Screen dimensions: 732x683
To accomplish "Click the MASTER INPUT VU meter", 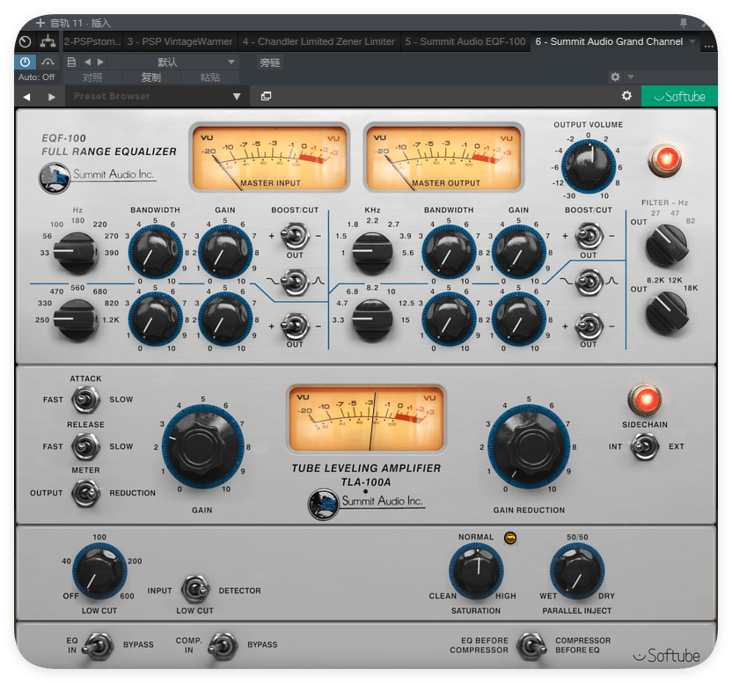I will [x=269, y=158].
